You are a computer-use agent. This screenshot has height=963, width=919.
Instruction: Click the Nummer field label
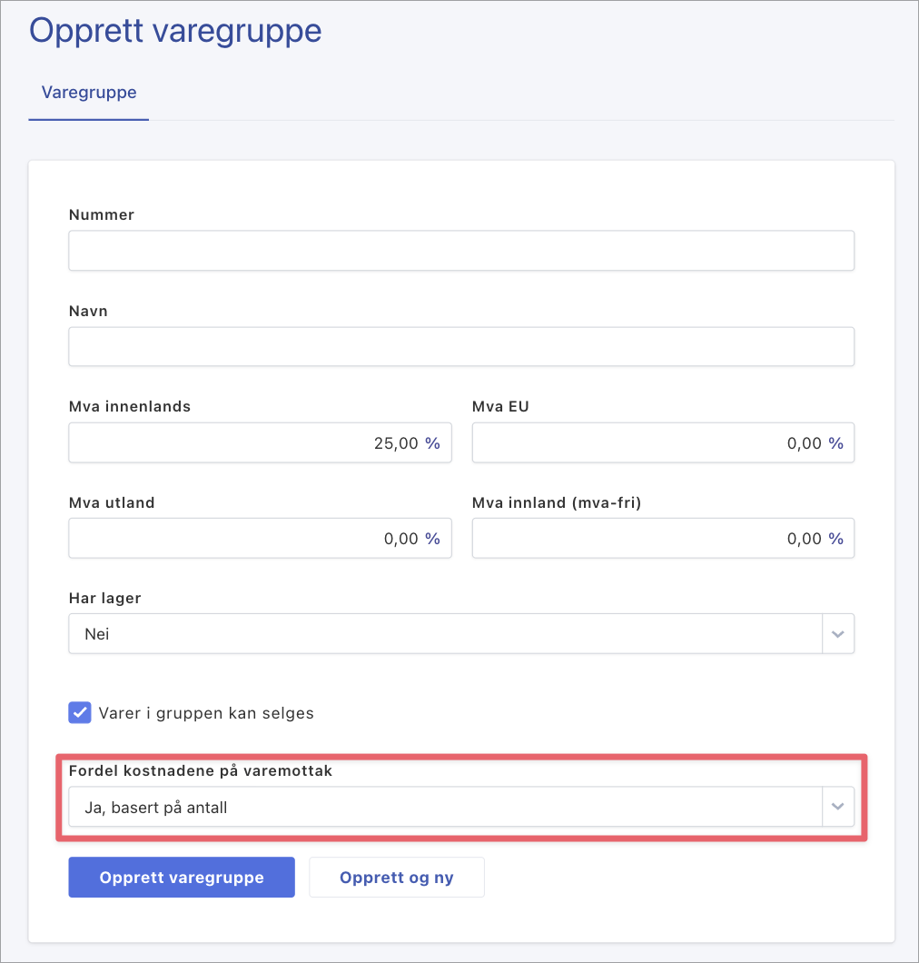click(102, 215)
